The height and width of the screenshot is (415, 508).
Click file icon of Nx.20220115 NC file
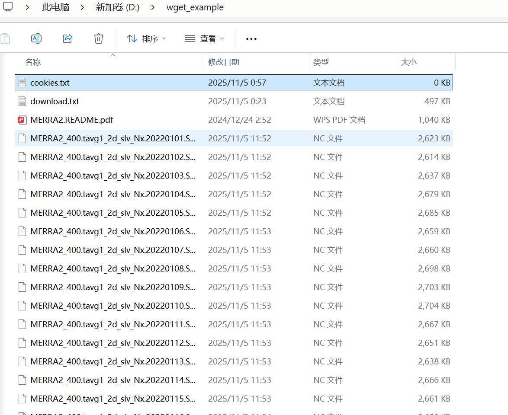[x=22, y=399]
